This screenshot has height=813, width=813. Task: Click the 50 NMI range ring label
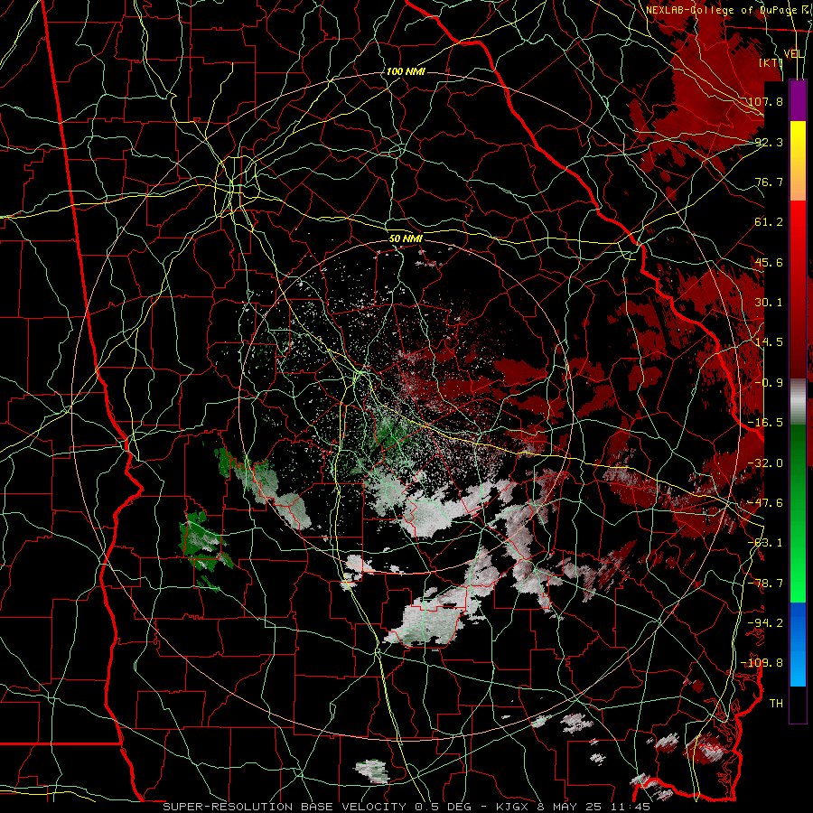[x=406, y=238]
